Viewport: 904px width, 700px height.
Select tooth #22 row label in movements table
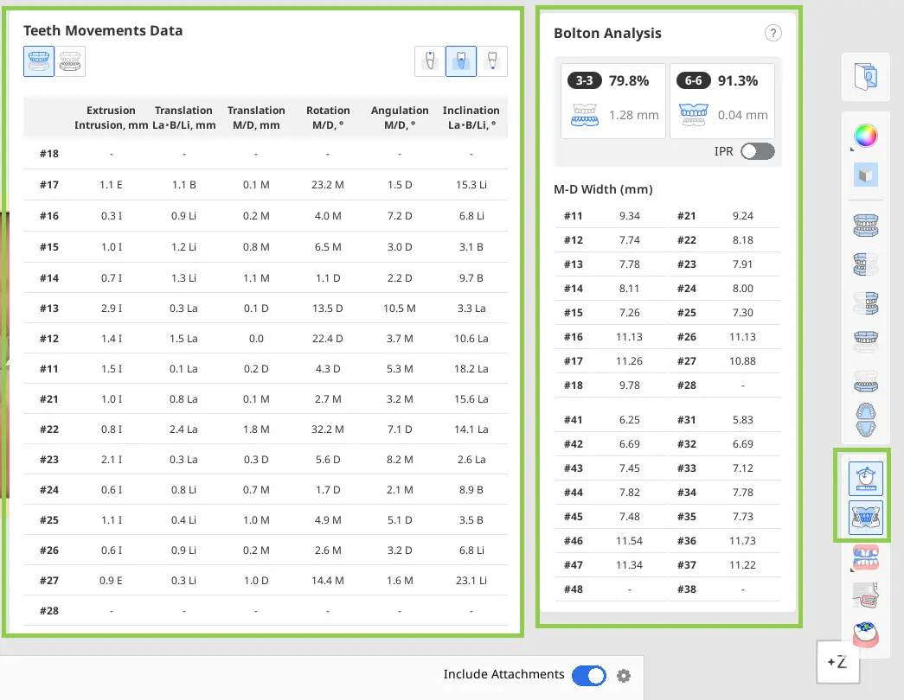(x=49, y=430)
